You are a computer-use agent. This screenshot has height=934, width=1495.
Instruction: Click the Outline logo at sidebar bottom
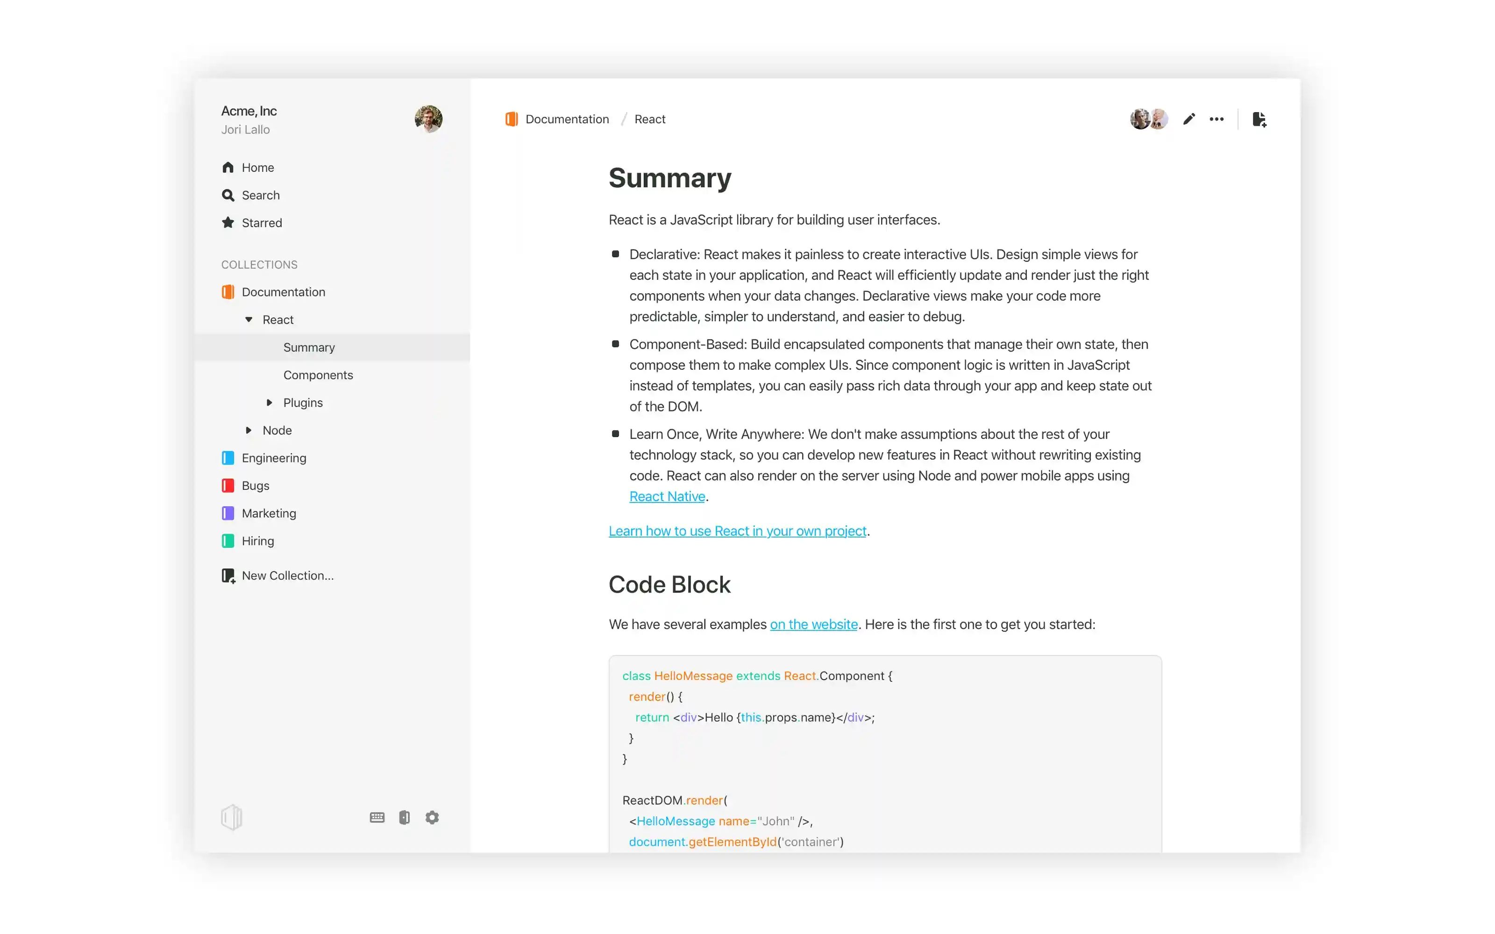pos(232,817)
